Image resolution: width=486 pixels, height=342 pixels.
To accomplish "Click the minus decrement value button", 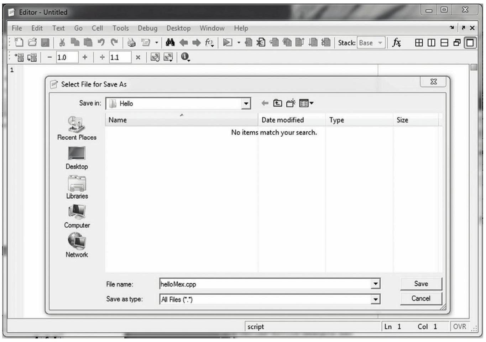I will (x=49, y=57).
